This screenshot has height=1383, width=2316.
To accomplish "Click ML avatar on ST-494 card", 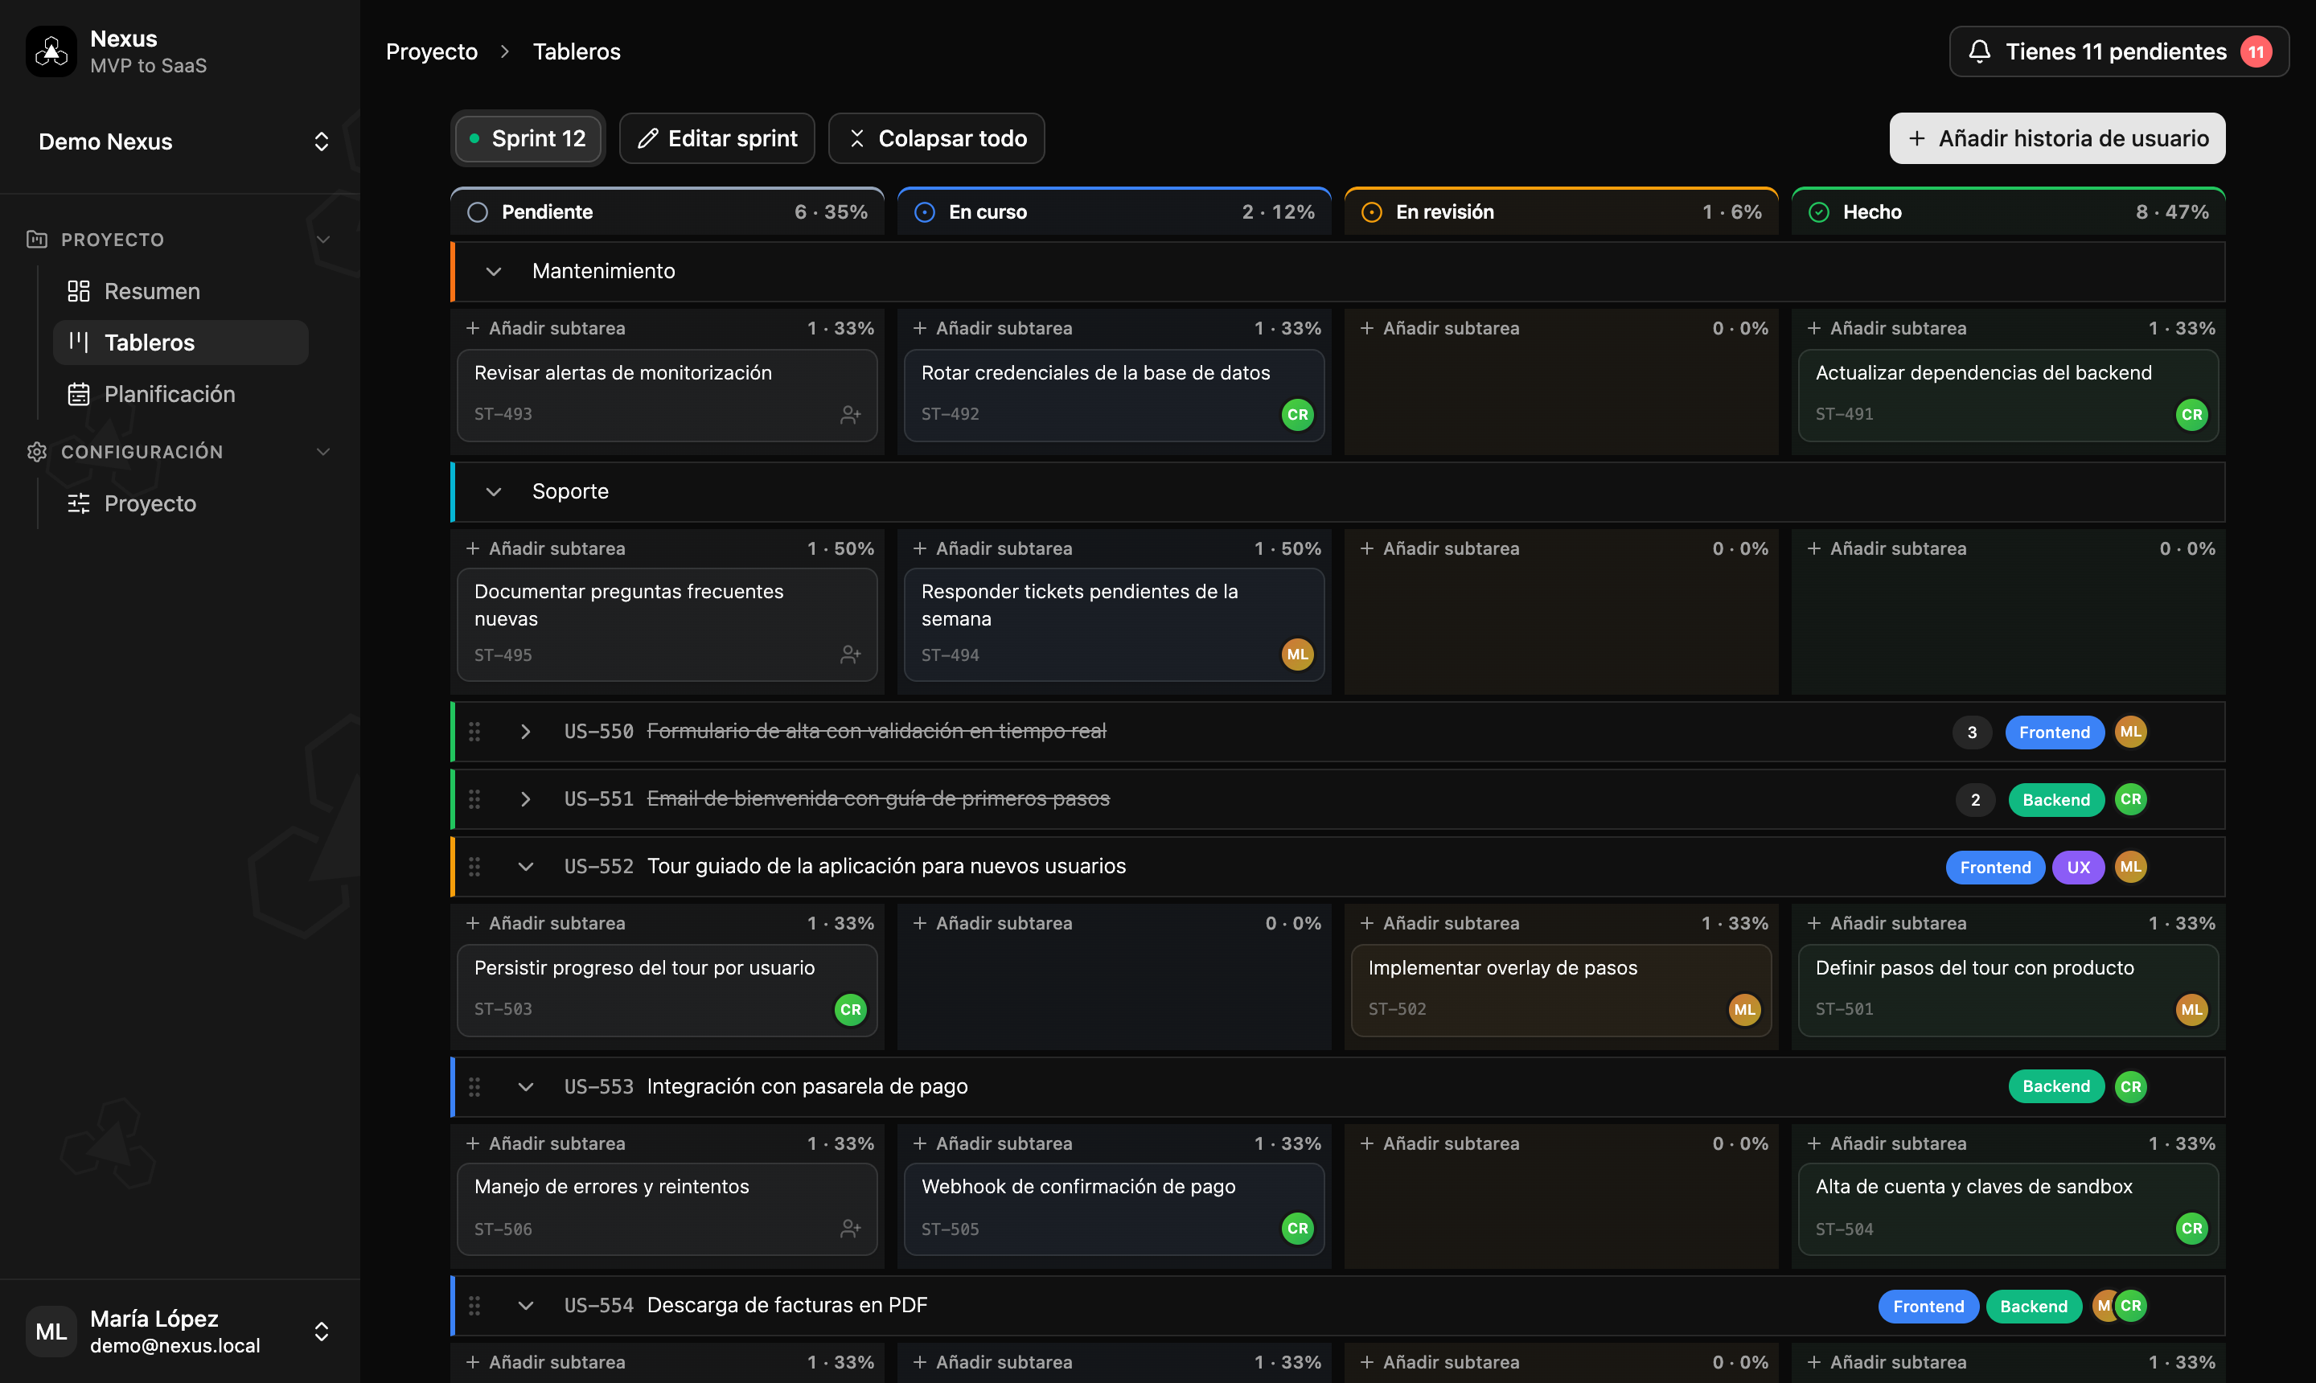I will pos(1297,655).
